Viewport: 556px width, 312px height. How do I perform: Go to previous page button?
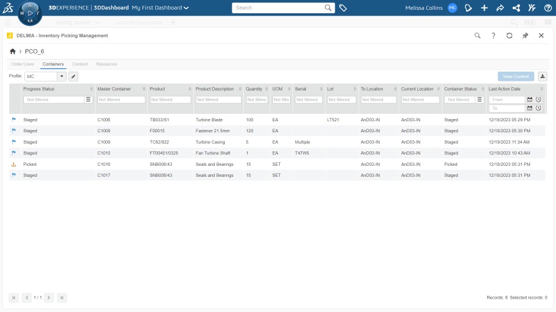pos(27,298)
